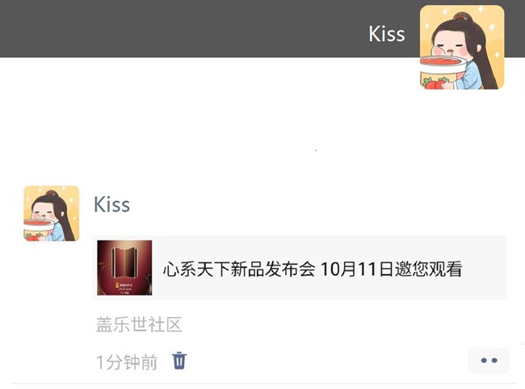
Task: Click the gray shared link card background
Action: (300, 268)
